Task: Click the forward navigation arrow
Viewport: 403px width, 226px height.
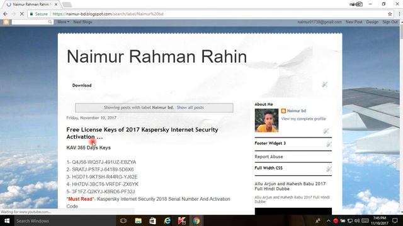Action: [x=14, y=14]
